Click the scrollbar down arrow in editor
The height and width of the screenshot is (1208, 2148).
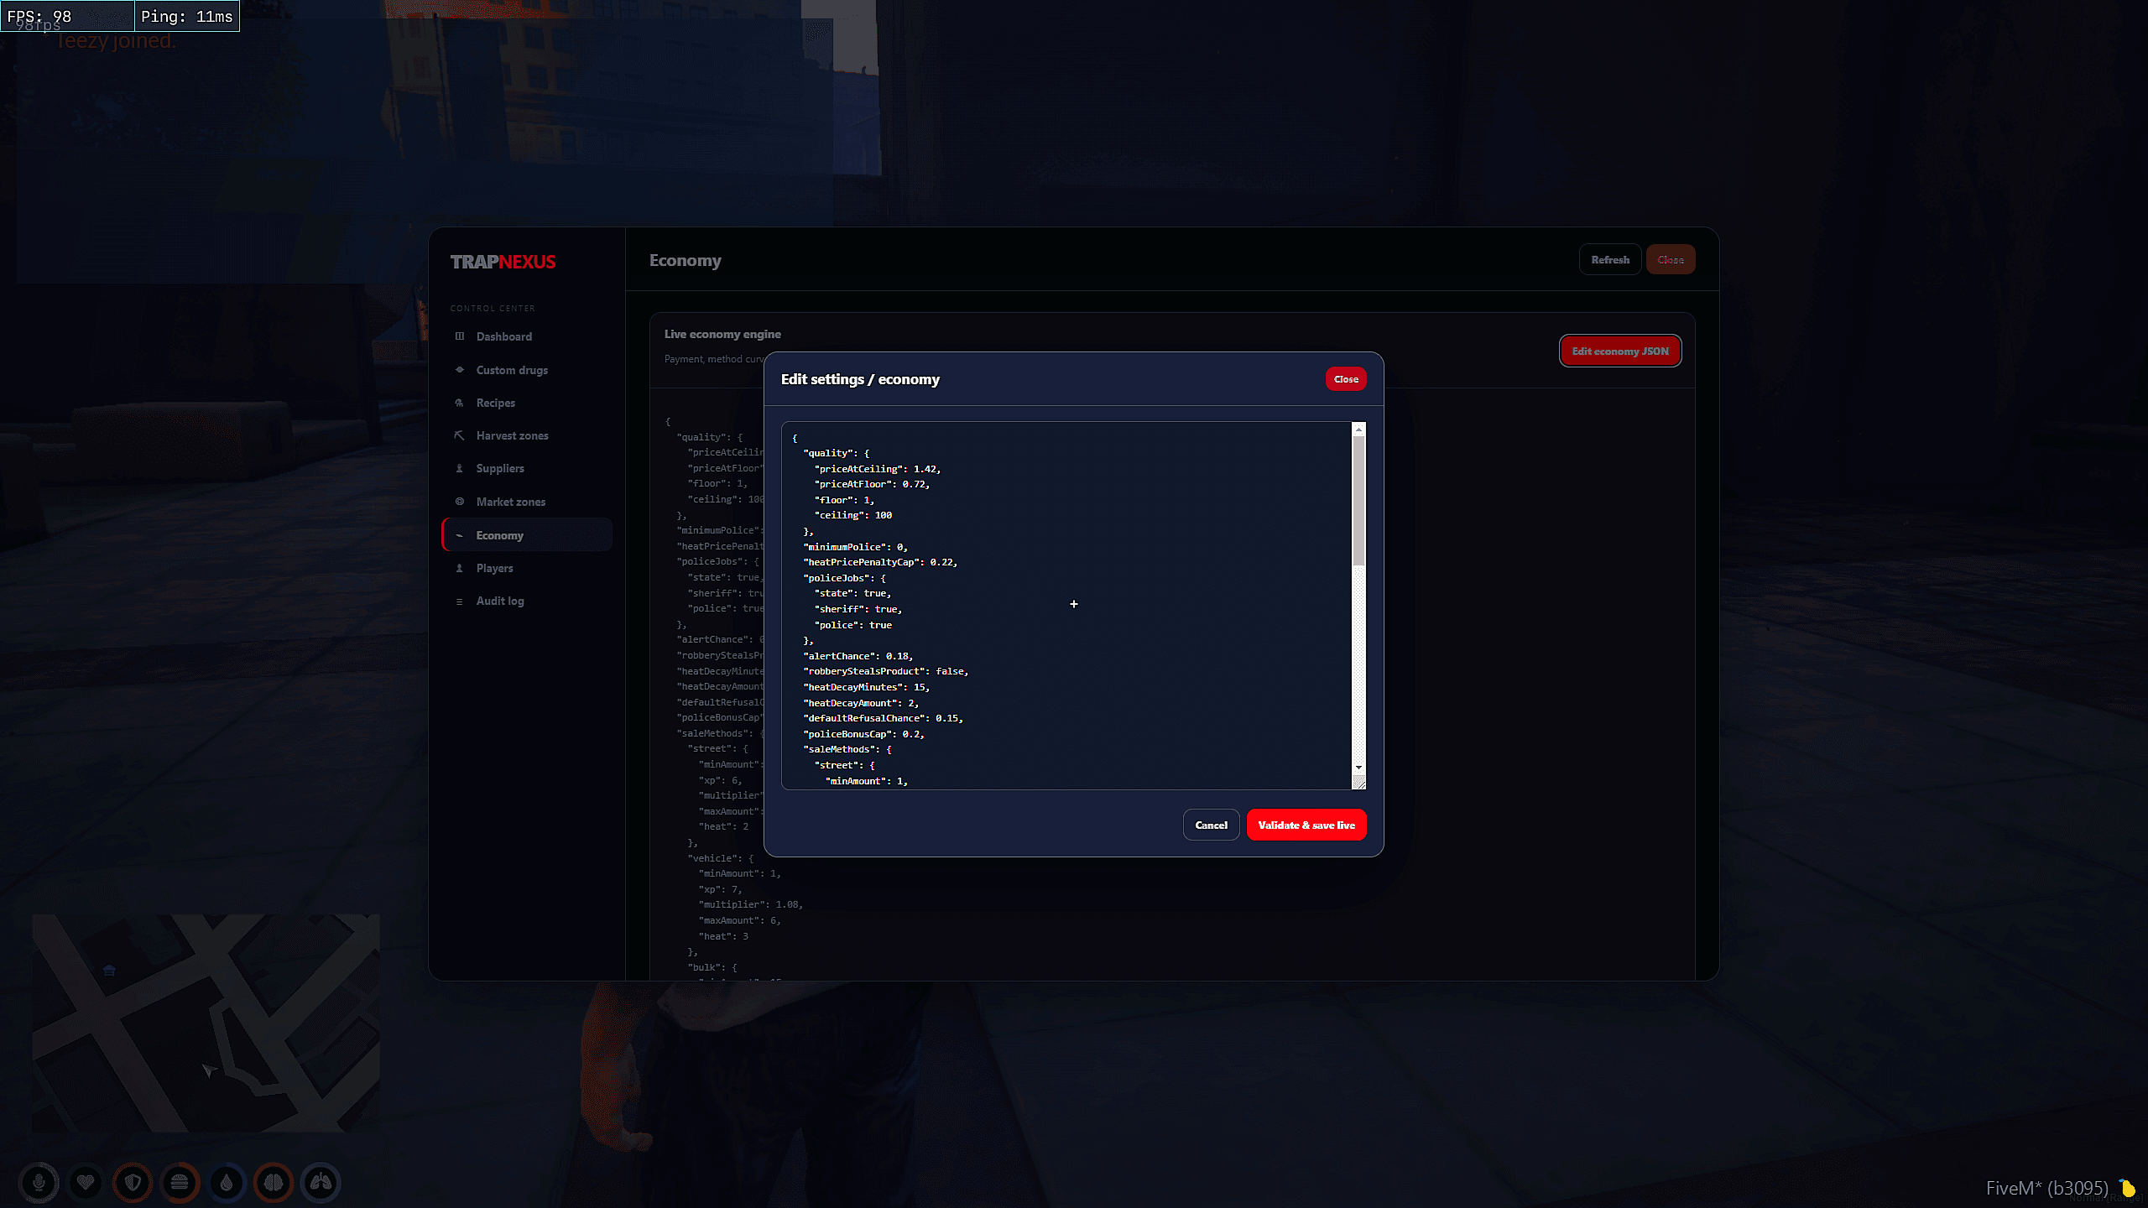click(1358, 768)
